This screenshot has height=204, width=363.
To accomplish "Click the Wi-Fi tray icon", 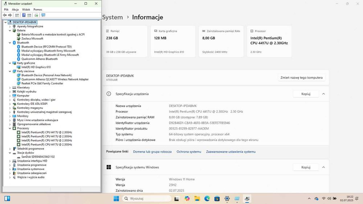I will click(324, 199).
